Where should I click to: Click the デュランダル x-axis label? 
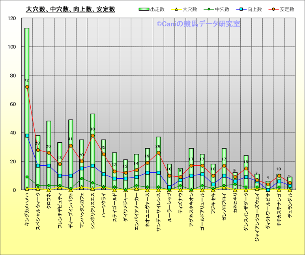(289, 208)
